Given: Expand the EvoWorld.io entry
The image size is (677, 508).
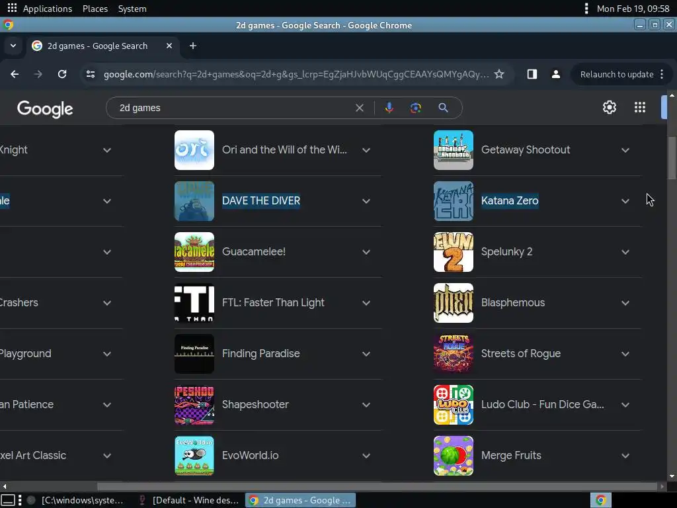Looking at the screenshot, I should 366,456.
